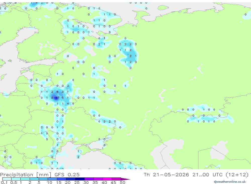Image resolution: width=251 pixels, height=184 pixels.
Task: Click the 1–2 mm legend color swatch
Action: click(25, 179)
